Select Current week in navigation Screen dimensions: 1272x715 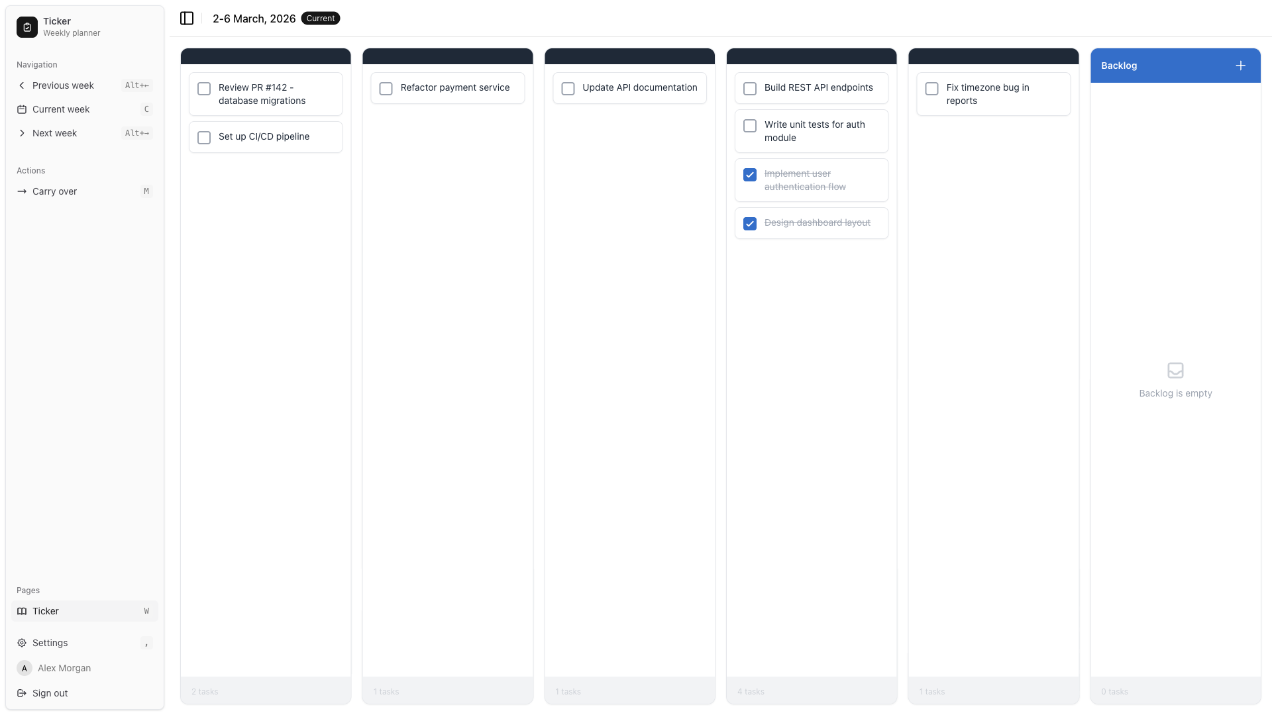pos(60,109)
